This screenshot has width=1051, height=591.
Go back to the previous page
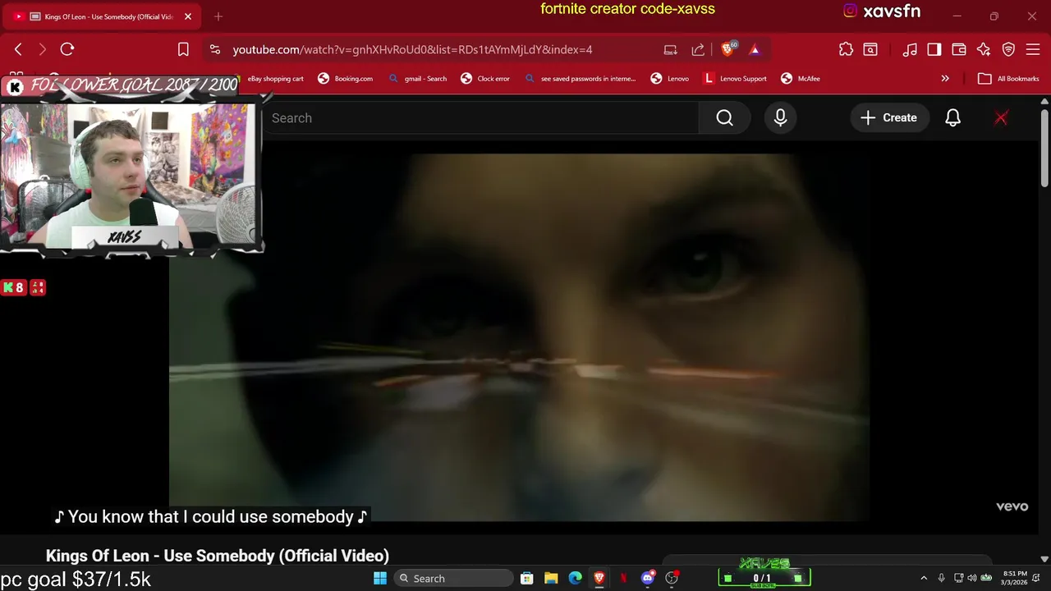[x=18, y=49]
